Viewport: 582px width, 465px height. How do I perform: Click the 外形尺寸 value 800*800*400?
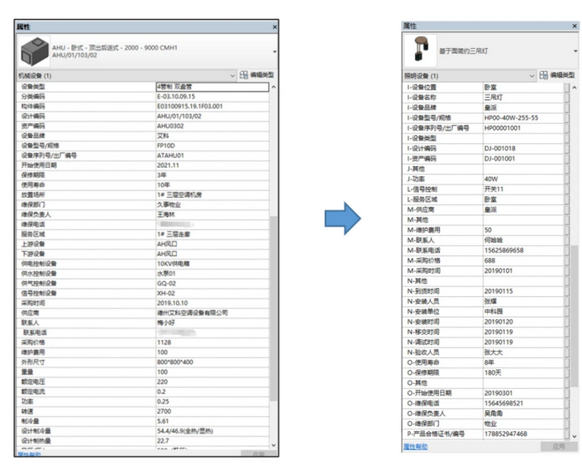(174, 362)
